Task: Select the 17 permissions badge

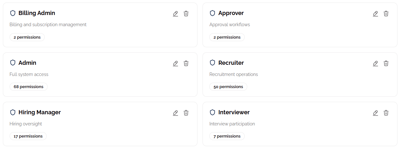Action: coord(28,136)
